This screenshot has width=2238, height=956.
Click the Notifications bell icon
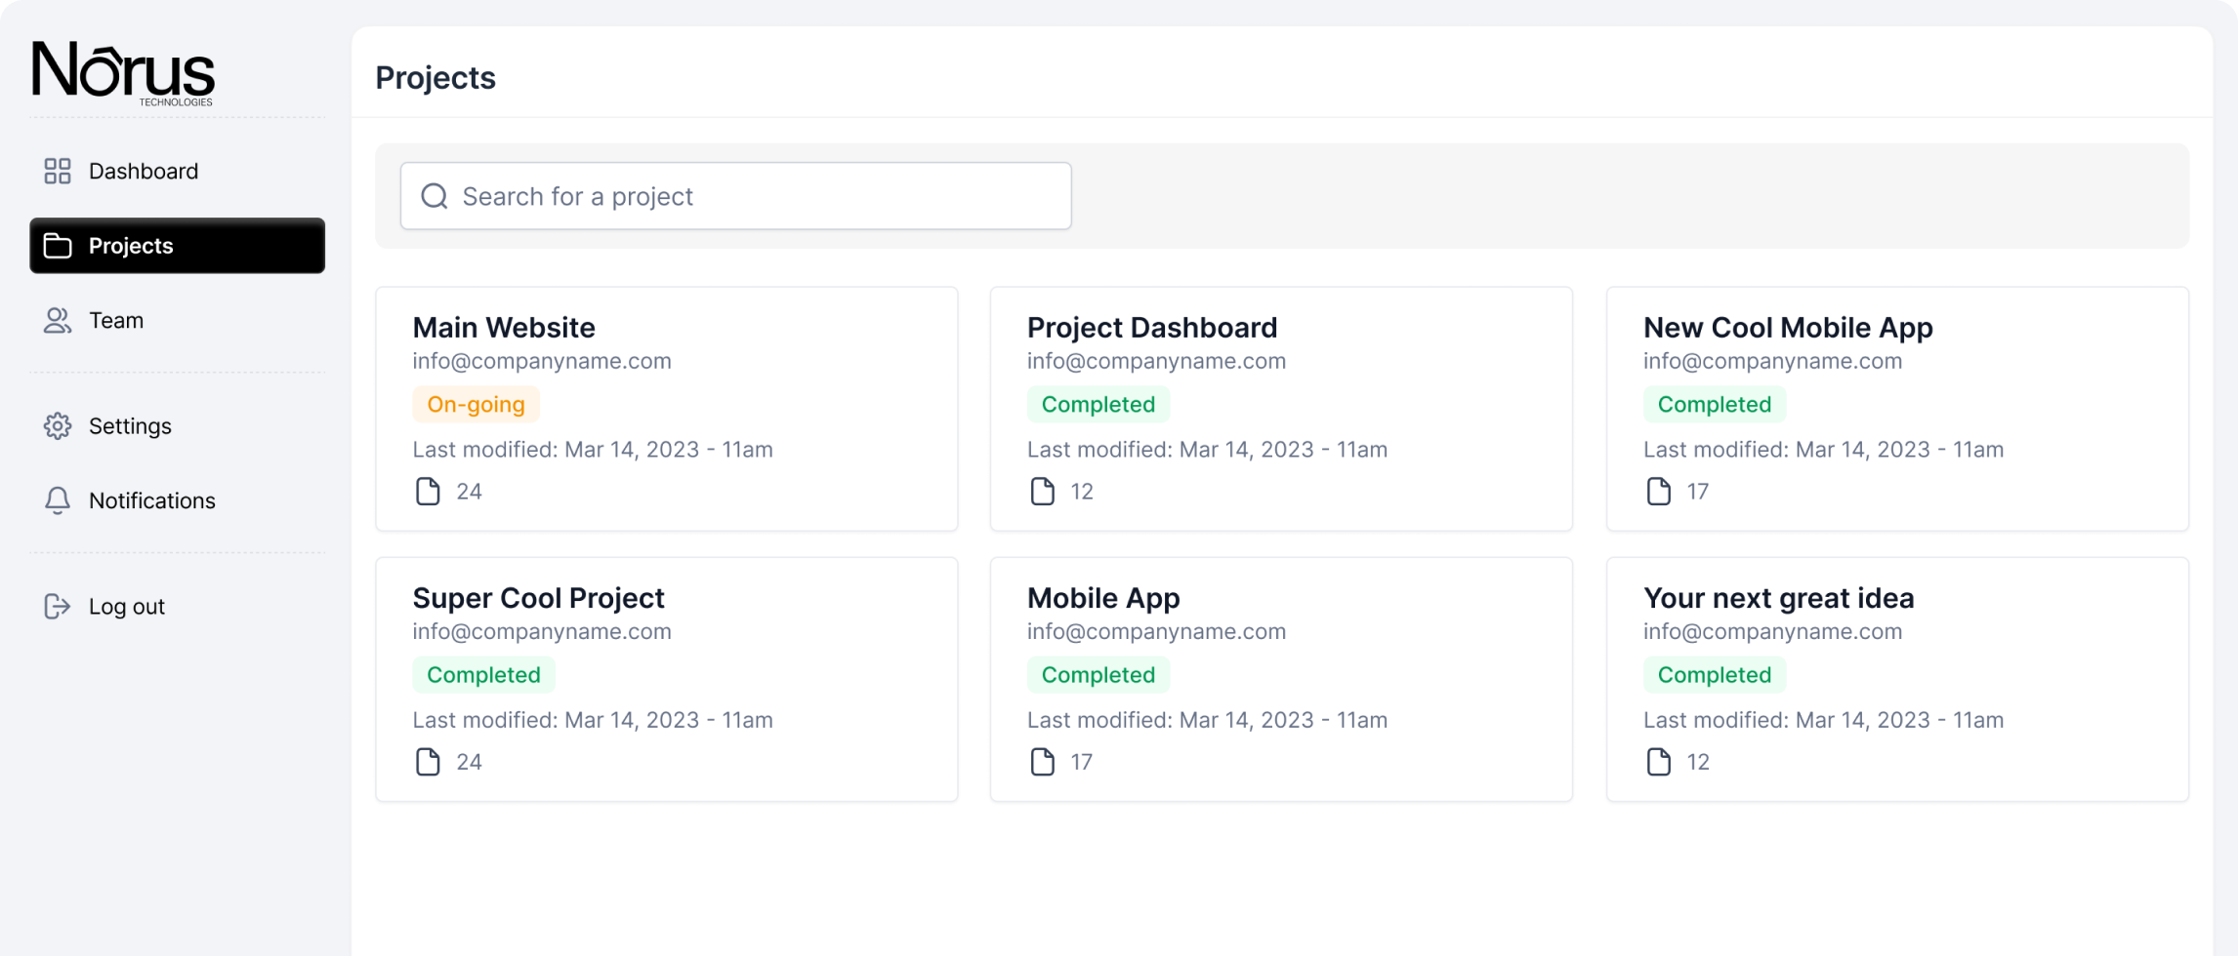click(x=58, y=500)
